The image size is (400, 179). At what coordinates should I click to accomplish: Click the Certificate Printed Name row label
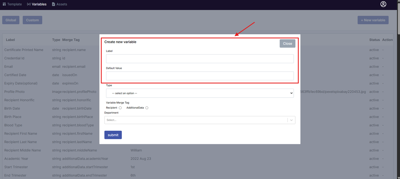tap(24, 50)
